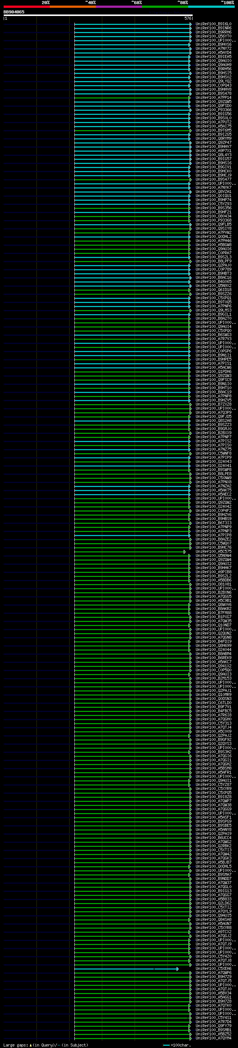Viewport: 238px width, 1048px height.
Task: Select hit label UniRef100_B9H7Z9
Action: tap(213, 976)
